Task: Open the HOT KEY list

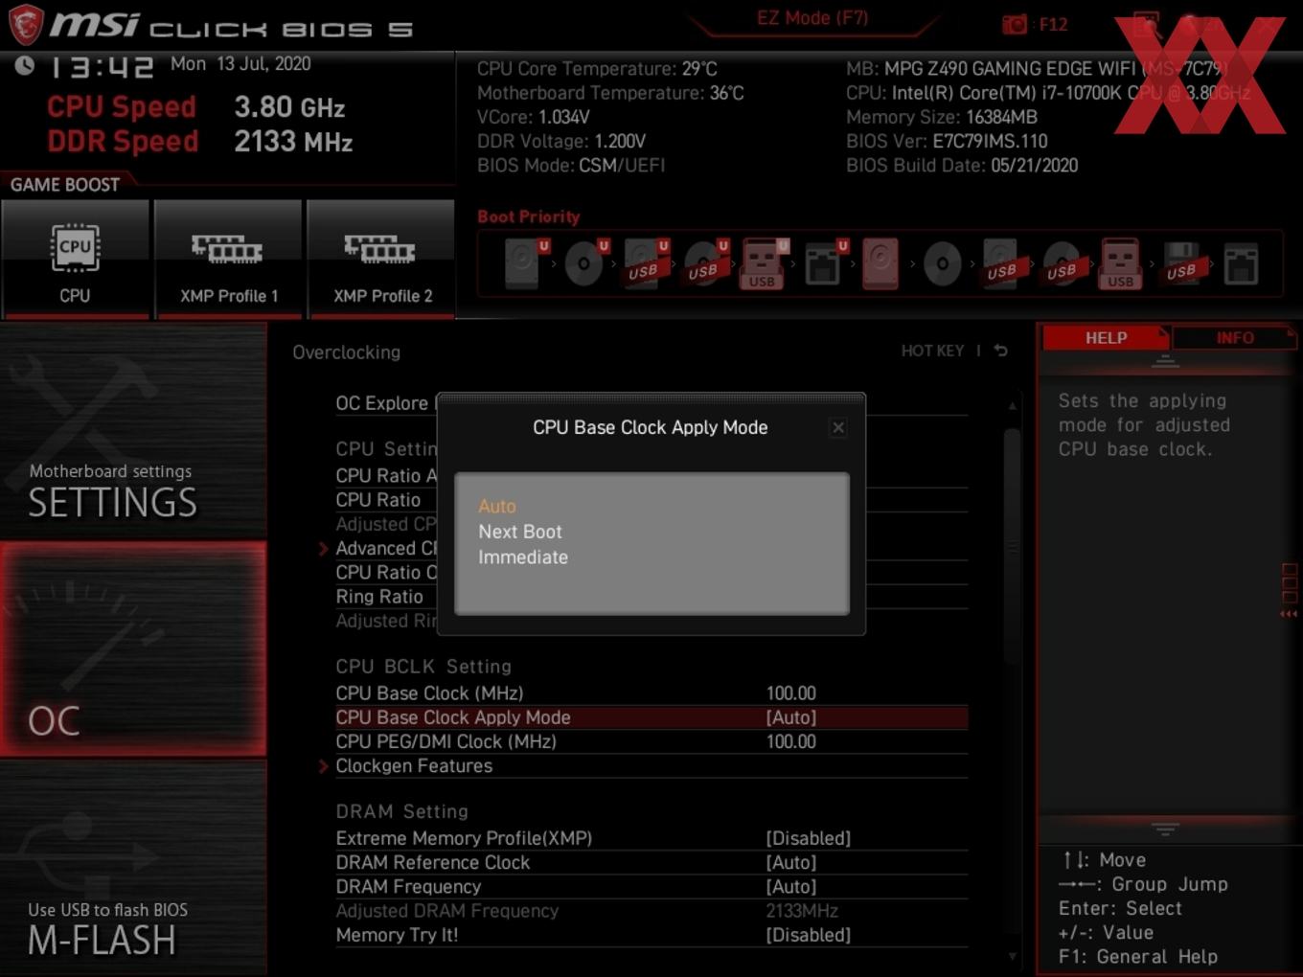Action: pyautogui.click(x=932, y=351)
